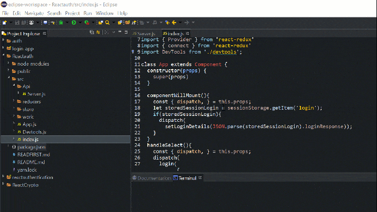Image resolution: width=377 pixels, height=212 pixels.
Task: Switch to the Documentation tab
Action: pyautogui.click(x=152, y=178)
